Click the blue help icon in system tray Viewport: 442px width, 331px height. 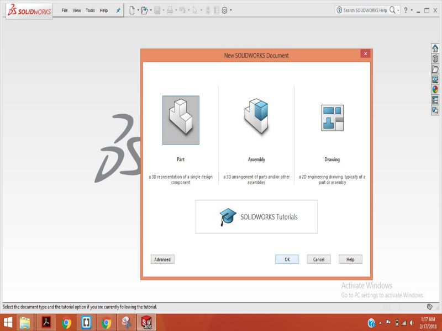pyautogui.click(x=371, y=323)
